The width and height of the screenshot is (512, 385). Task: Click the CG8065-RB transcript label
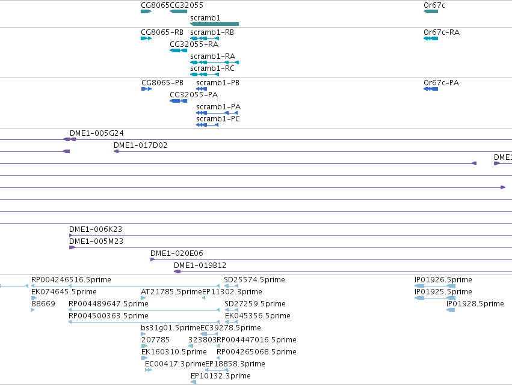coord(162,32)
